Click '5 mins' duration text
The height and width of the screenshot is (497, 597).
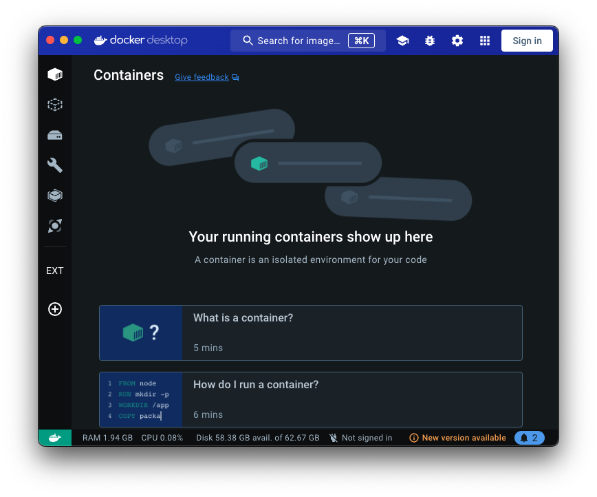pyautogui.click(x=208, y=348)
